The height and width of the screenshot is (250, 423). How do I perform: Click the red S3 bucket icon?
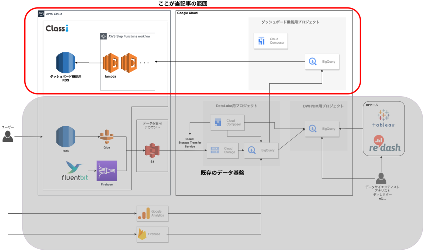point(152,151)
